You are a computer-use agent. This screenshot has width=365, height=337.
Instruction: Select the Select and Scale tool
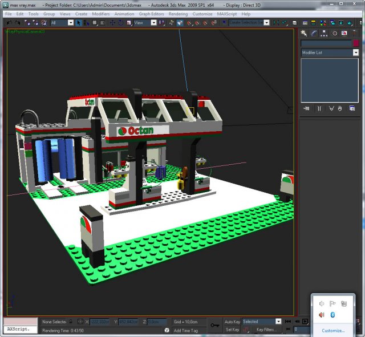[129, 23]
